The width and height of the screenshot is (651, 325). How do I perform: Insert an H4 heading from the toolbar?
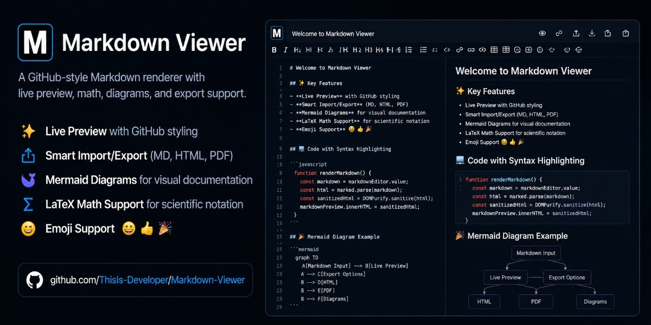[380, 50]
